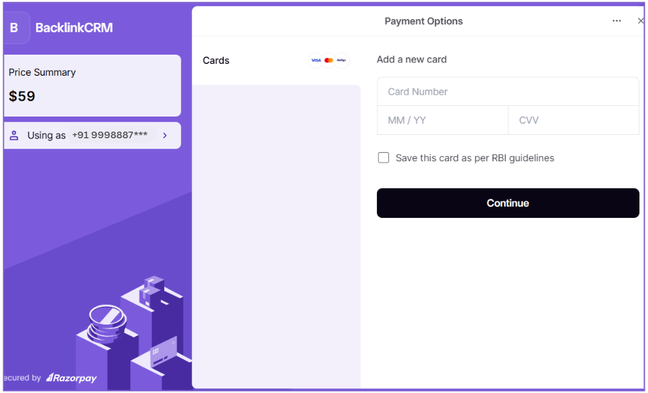Viewport: 648px width, 393px height.
Task: Click the 'Add a new card' heading
Action: click(412, 59)
